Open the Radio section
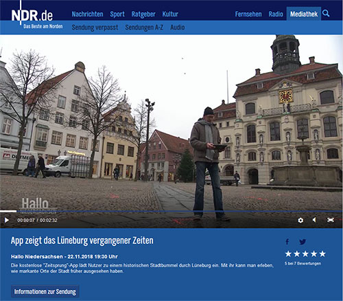Image resolution: width=343 pixels, height=301 pixels. [x=276, y=14]
